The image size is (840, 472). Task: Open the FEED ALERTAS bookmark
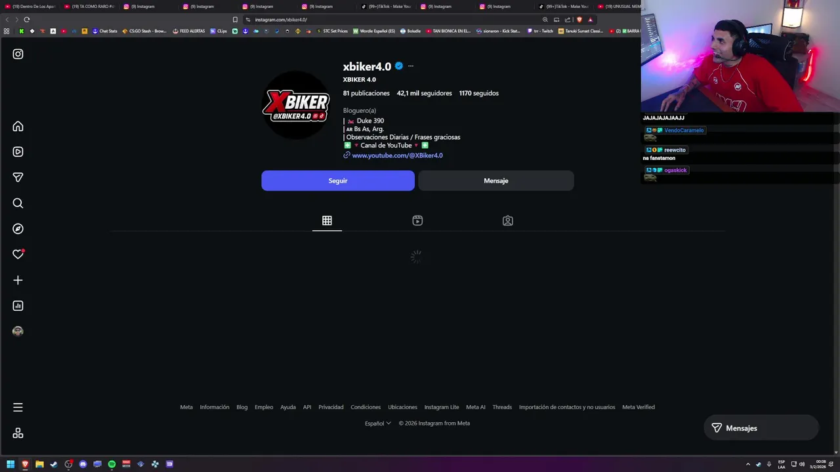[189, 31]
